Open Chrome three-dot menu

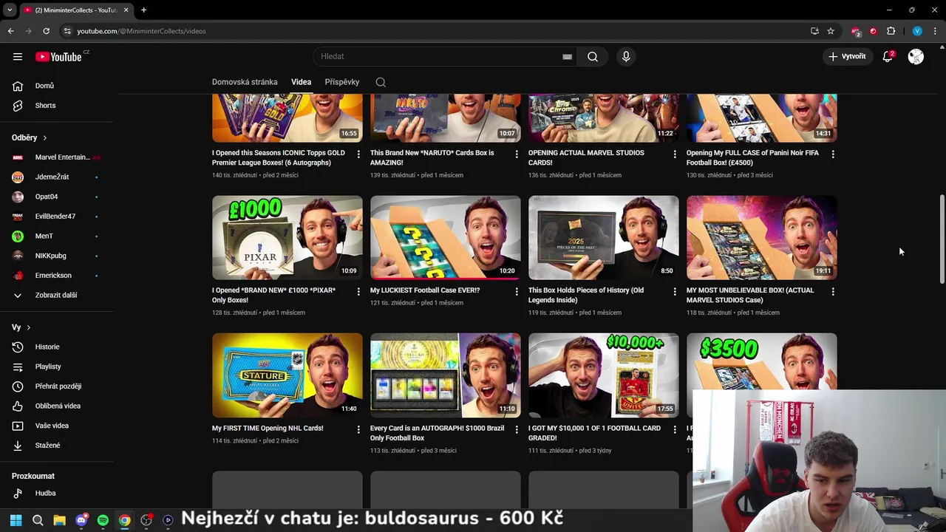click(935, 31)
